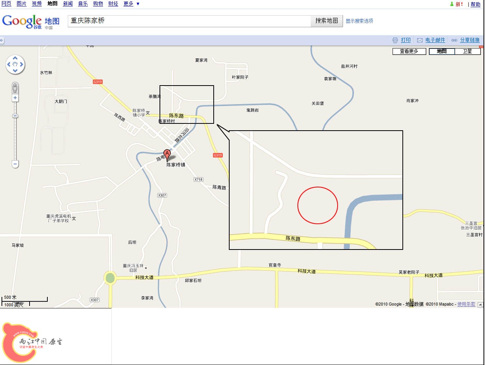The image size is (485, 365).
Task: Select the Pegman street view figure
Action: [x=15, y=89]
